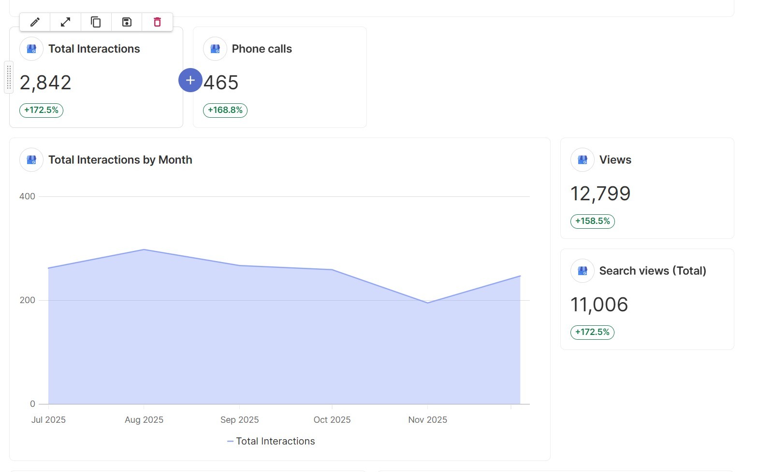Click the Google Business icon on Views card
Viewport: 759px width, 472px height.
click(583, 160)
